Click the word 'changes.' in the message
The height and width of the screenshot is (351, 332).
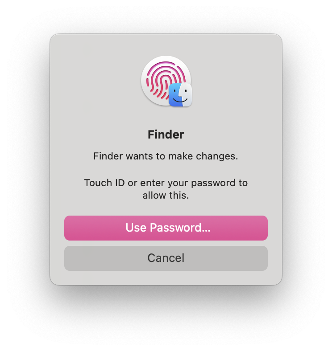point(217,156)
